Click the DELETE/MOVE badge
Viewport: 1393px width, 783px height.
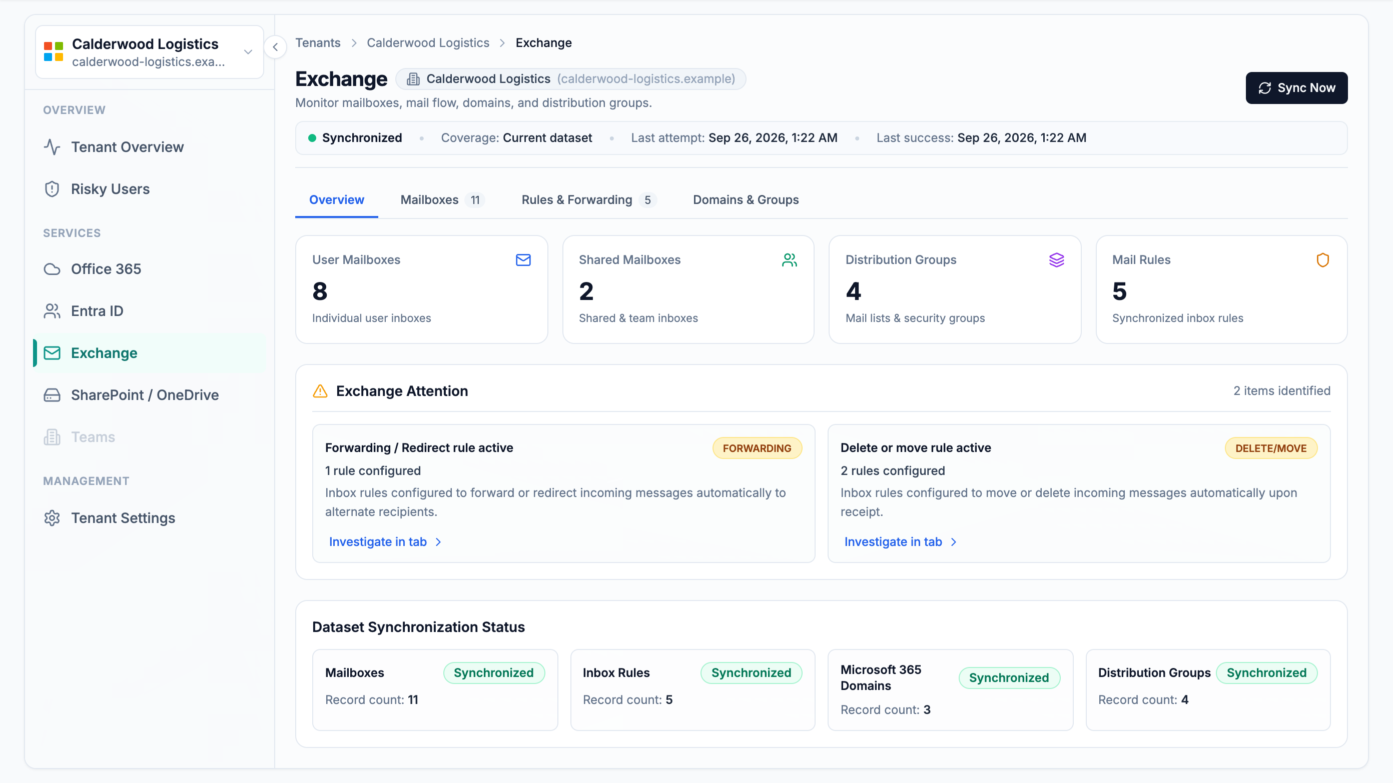(x=1271, y=448)
